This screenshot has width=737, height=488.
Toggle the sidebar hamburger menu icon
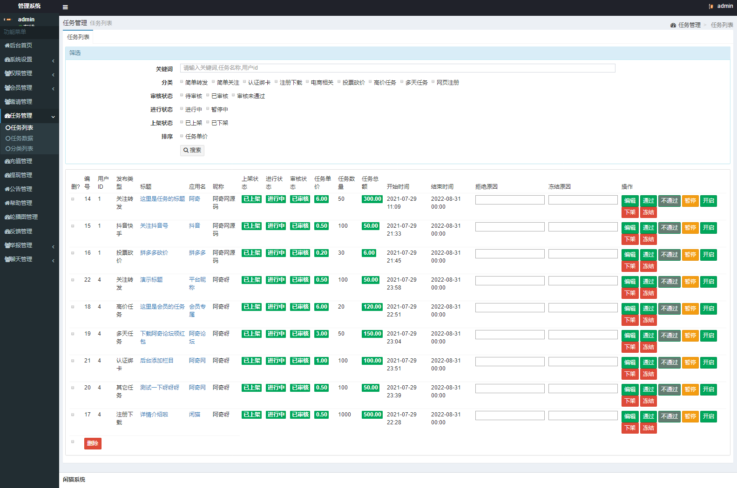point(65,7)
